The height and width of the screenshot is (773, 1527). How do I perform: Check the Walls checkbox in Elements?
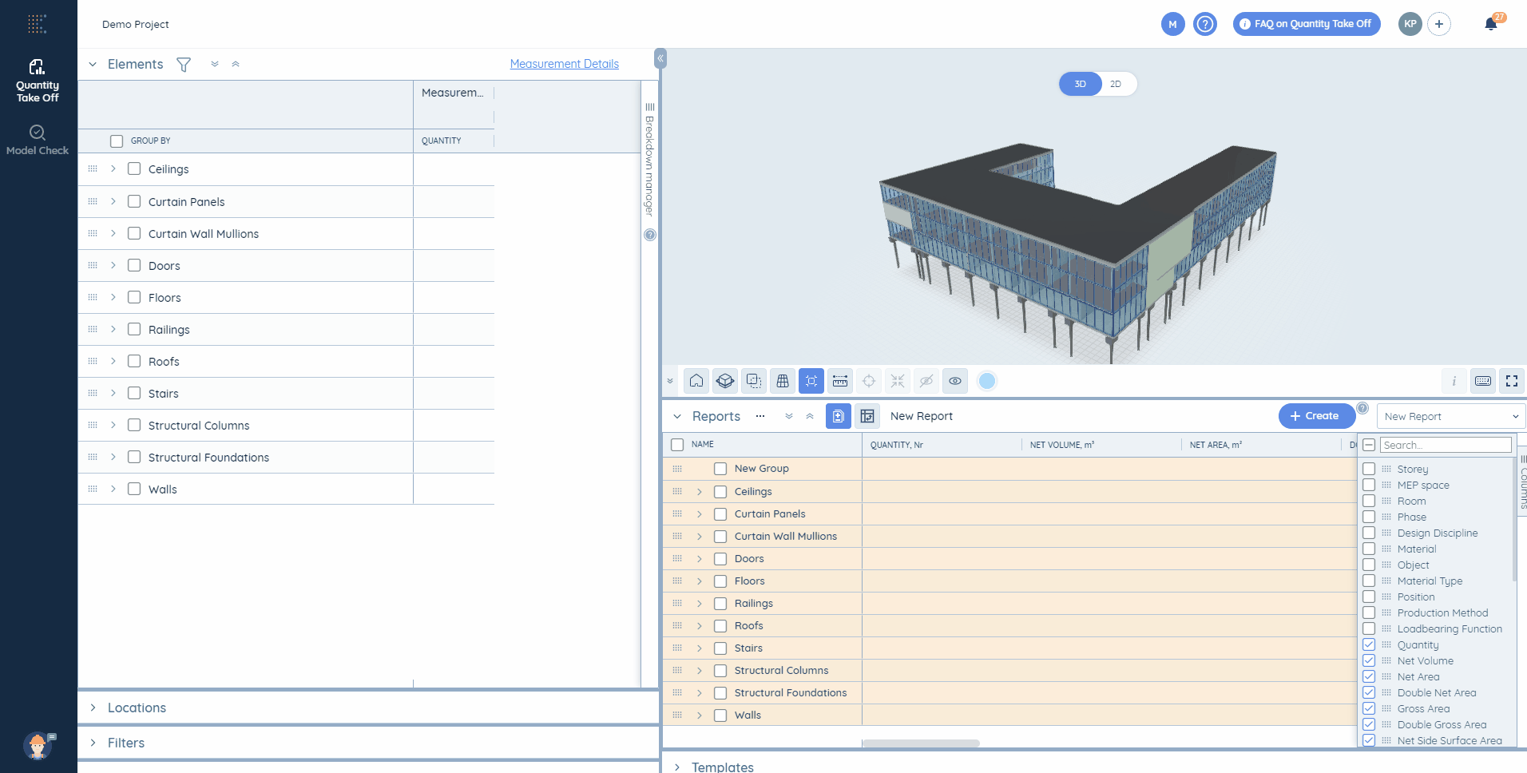134,489
